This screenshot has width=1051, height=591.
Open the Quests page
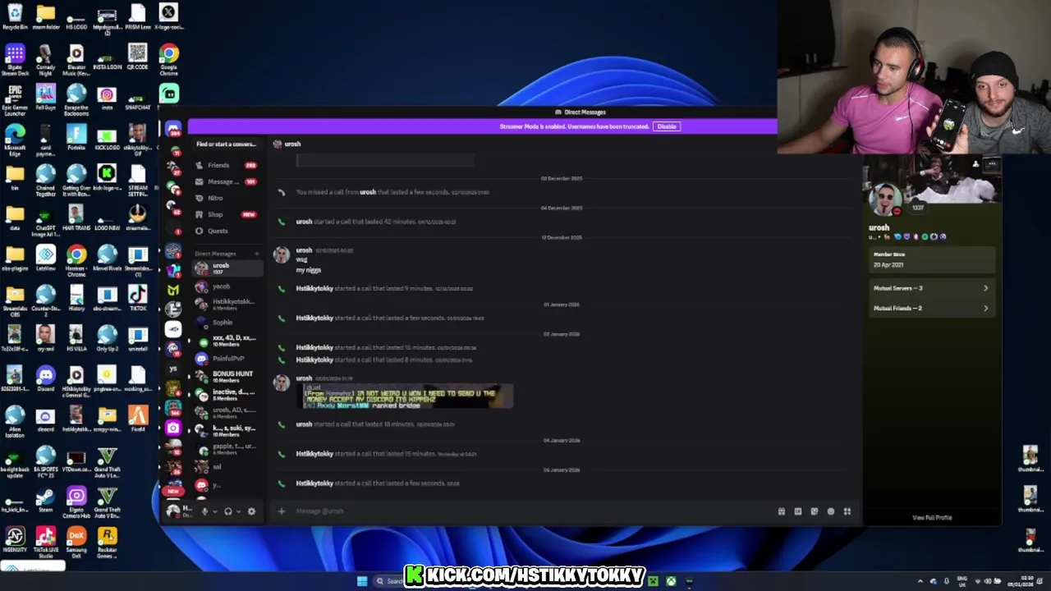tap(226, 231)
